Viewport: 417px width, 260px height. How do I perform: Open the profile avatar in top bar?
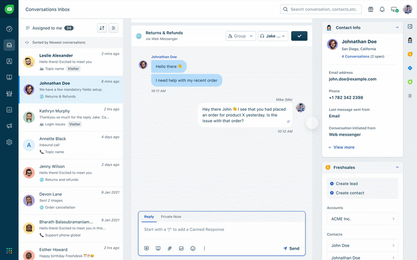click(408, 9)
